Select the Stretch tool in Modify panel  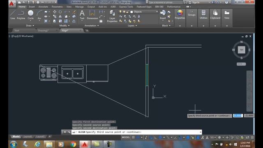55,21
